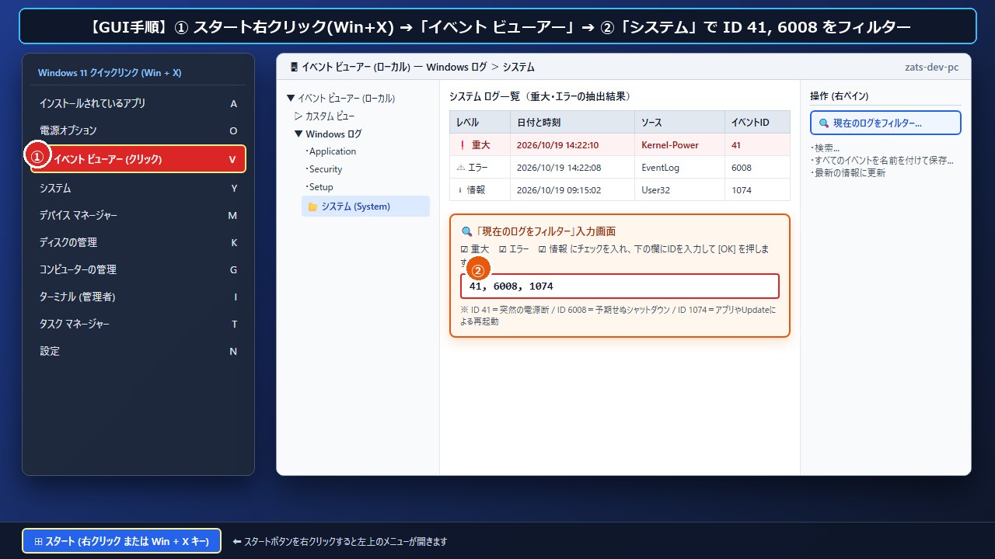Open コンピューターの管理 from quick link menu
The image size is (995, 559).
click(x=138, y=269)
